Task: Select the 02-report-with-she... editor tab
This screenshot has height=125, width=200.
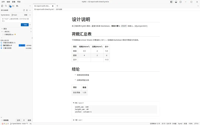Action: pyautogui.click(x=44, y=6)
